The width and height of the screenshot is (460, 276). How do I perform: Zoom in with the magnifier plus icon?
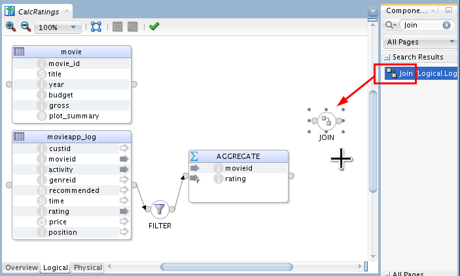(11, 27)
